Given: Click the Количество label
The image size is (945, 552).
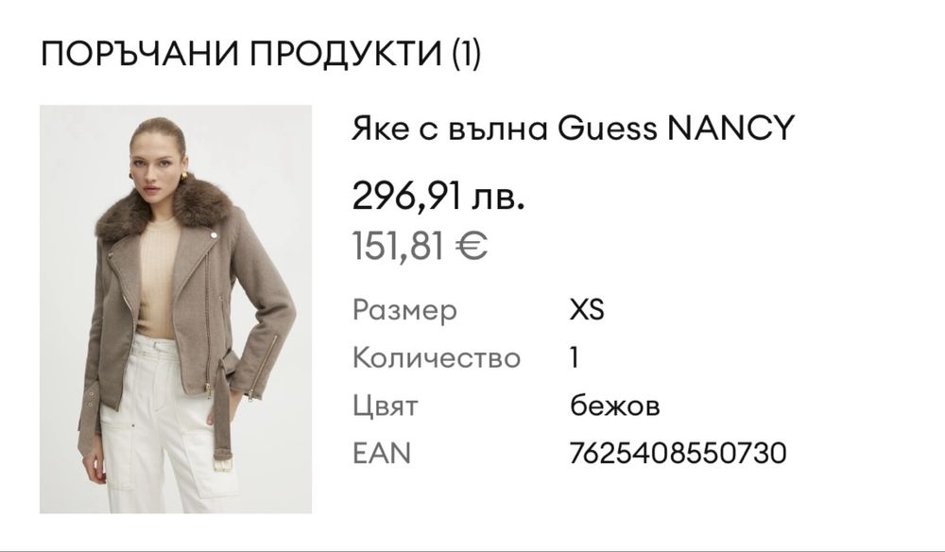Looking at the screenshot, I should pyautogui.click(x=436, y=358).
